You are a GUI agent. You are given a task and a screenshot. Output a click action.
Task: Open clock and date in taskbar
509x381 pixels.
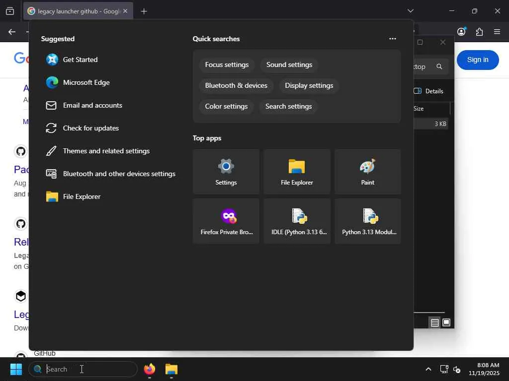484,369
